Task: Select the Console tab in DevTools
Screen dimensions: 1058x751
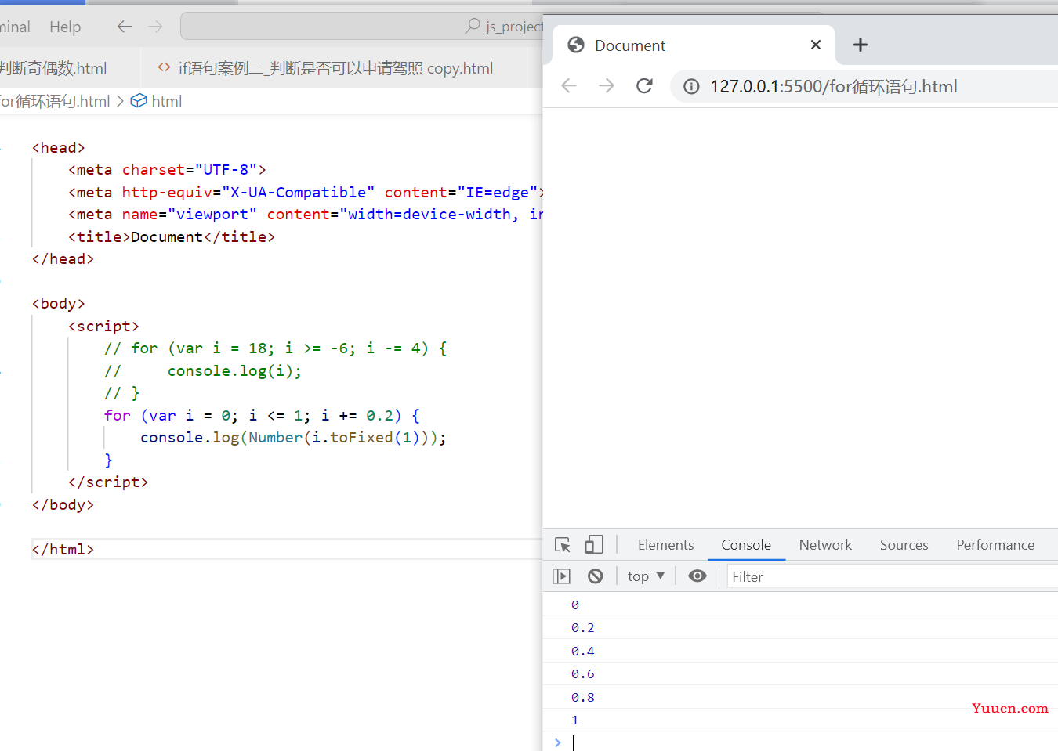Action: pyautogui.click(x=746, y=545)
